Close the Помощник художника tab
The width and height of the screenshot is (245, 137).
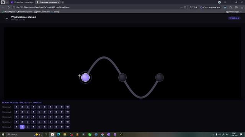[x=59, y=2]
